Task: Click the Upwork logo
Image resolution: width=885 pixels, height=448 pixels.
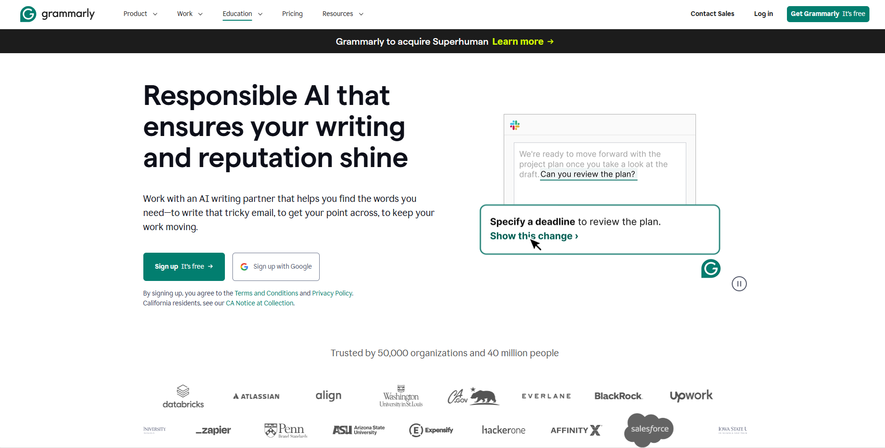Action: [x=691, y=396]
